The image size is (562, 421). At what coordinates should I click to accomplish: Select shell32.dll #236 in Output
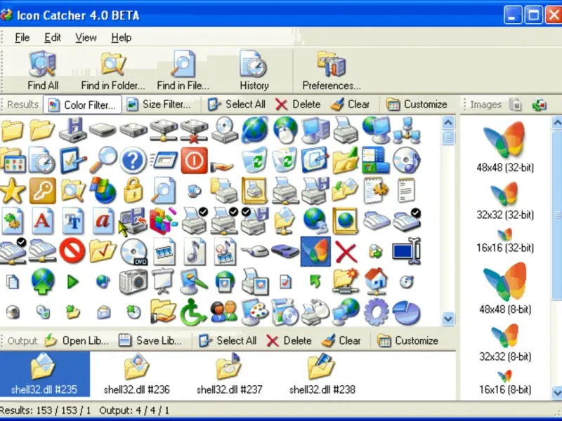pyautogui.click(x=136, y=374)
